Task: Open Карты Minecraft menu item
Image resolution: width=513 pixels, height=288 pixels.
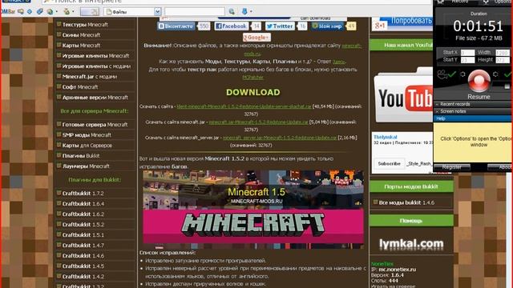Action: click(x=81, y=46)
